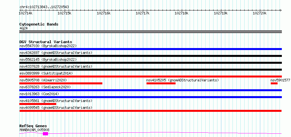The image size is (291, 137).
Task: Click the chr4:102713843..102720543 coordinate label
Action: pos(44,7)
